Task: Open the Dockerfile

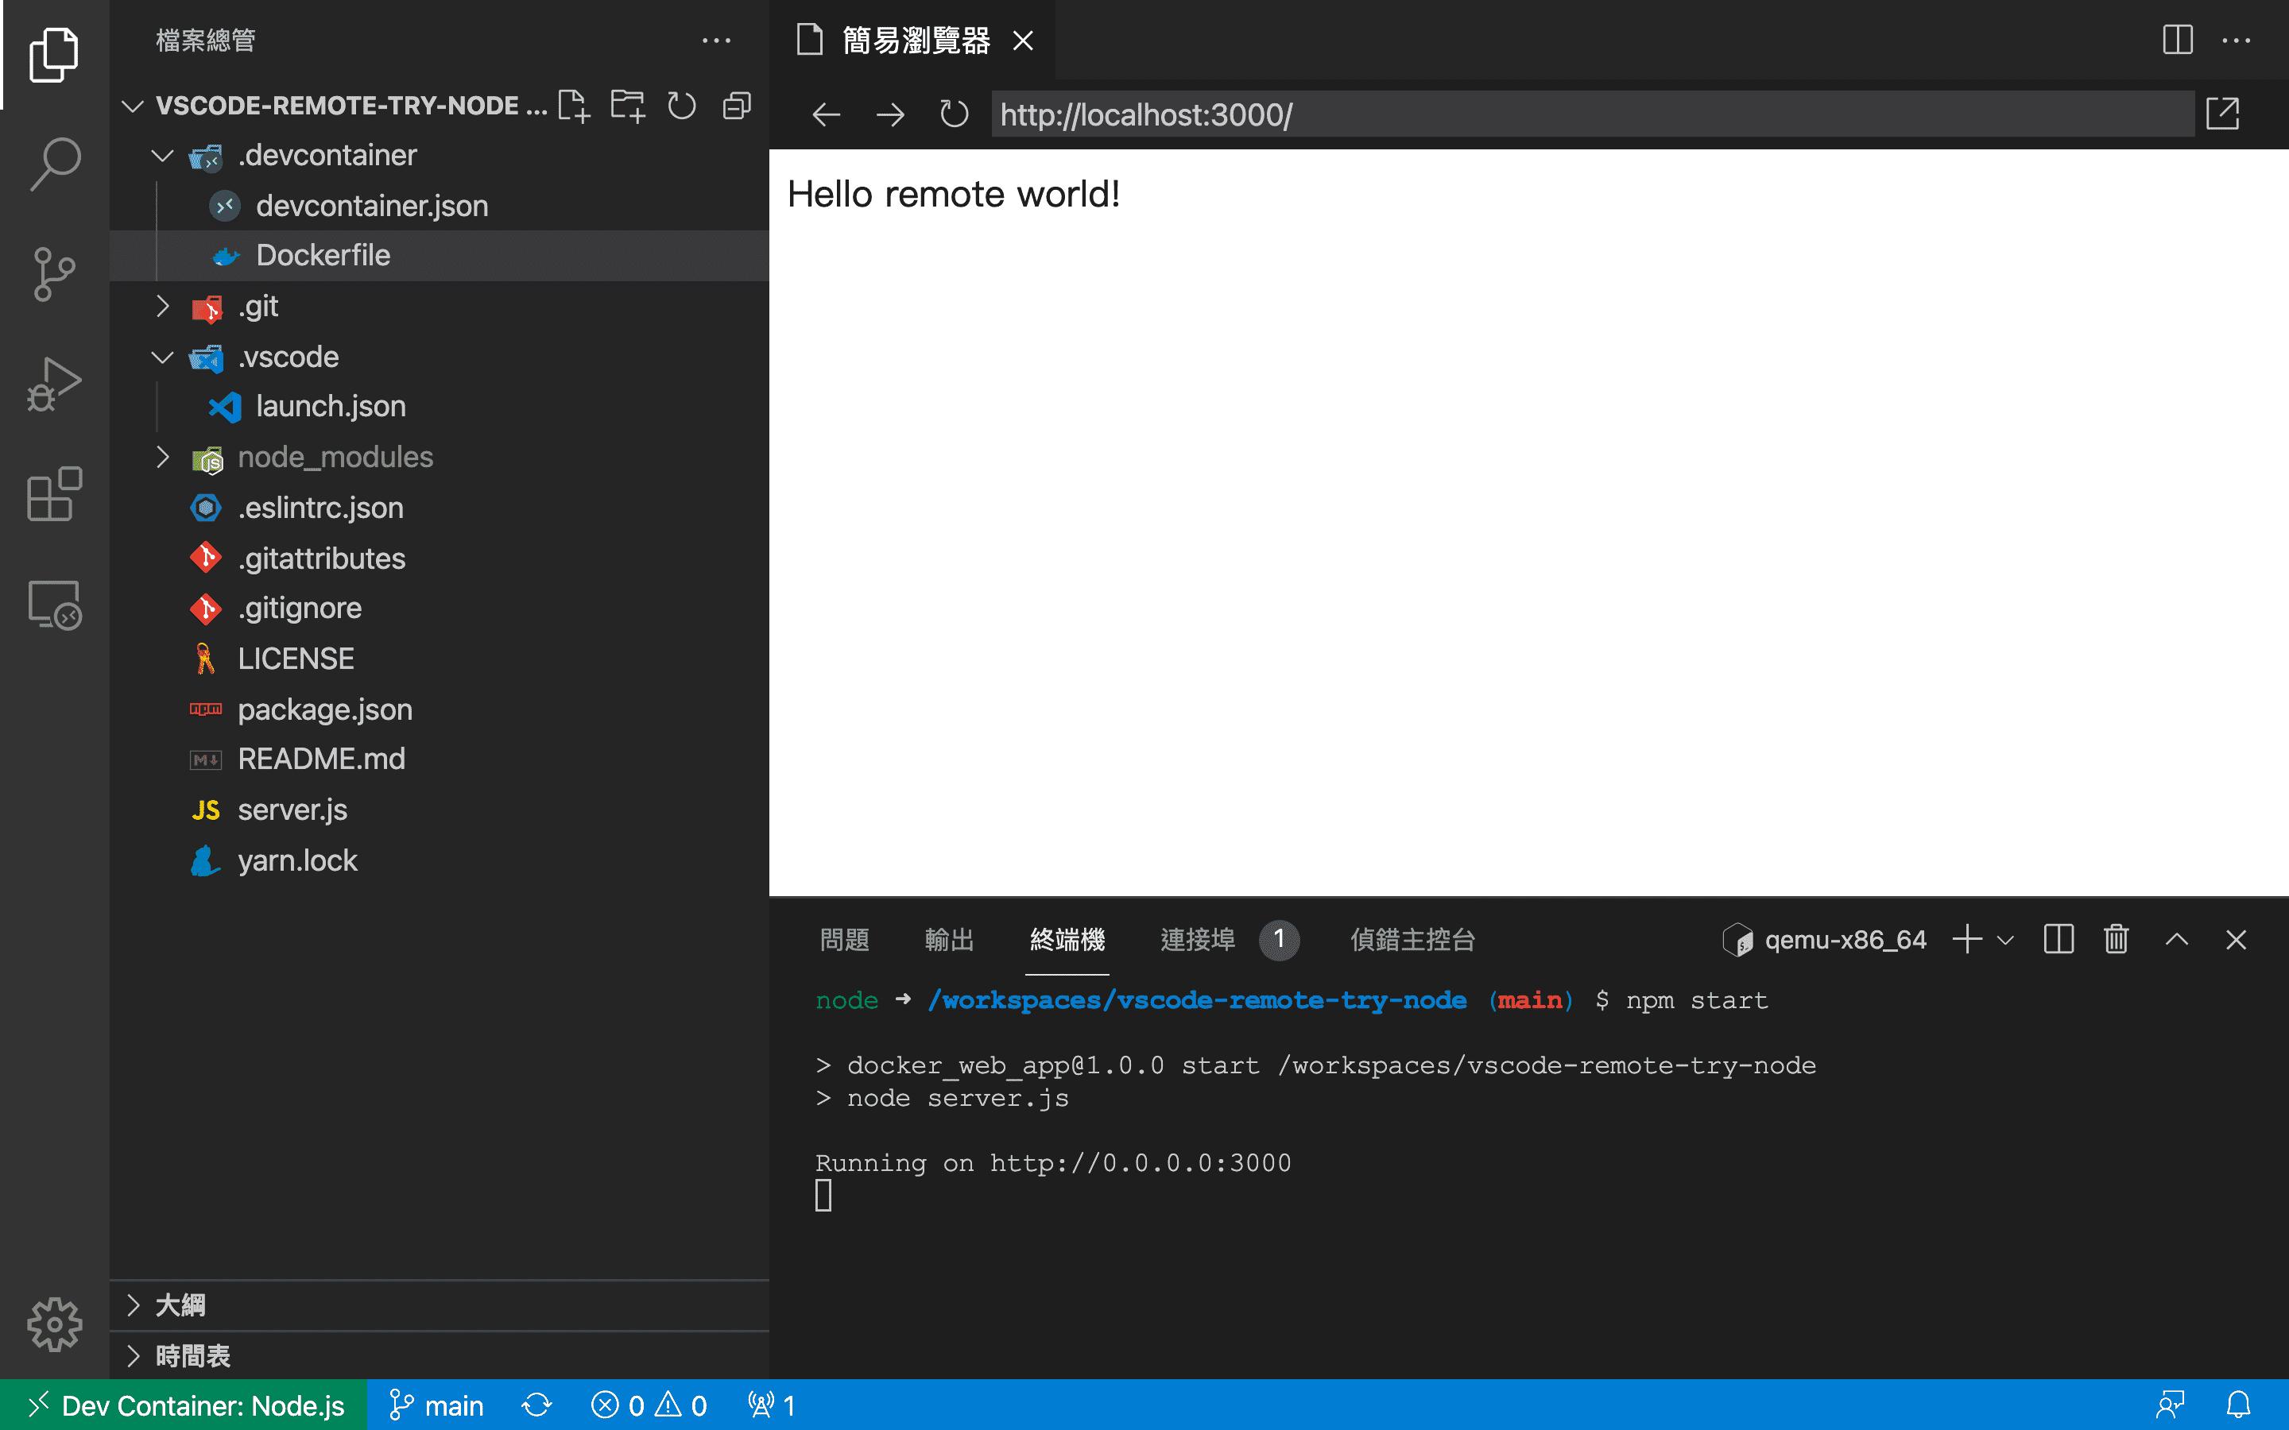Action: (440, 255)
